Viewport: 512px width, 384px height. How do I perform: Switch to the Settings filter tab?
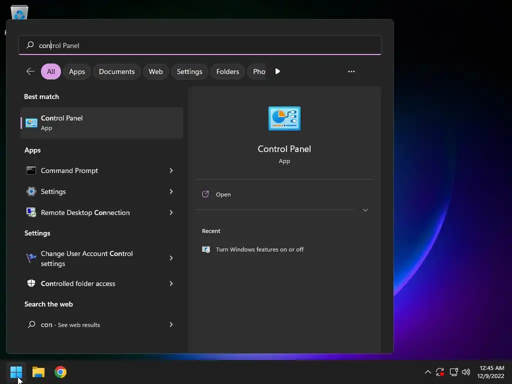[x=189, y=71]
